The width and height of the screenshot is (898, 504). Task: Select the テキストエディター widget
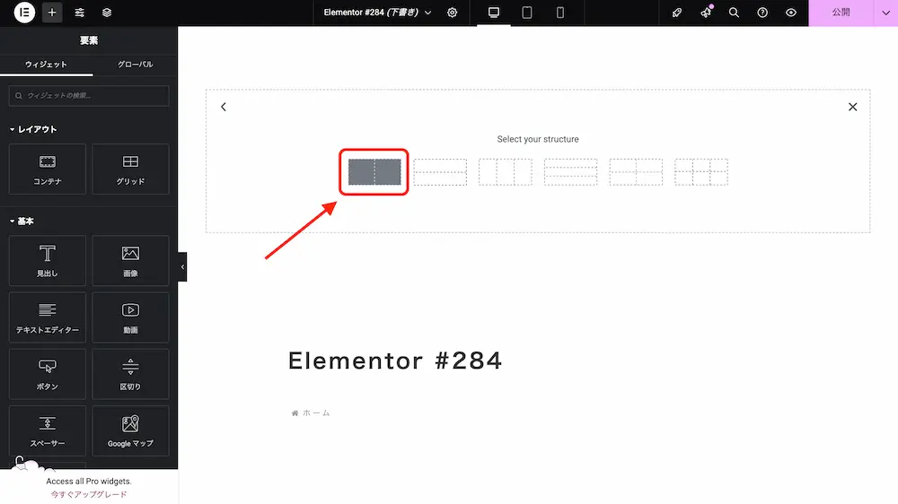[x=48, y=317]
